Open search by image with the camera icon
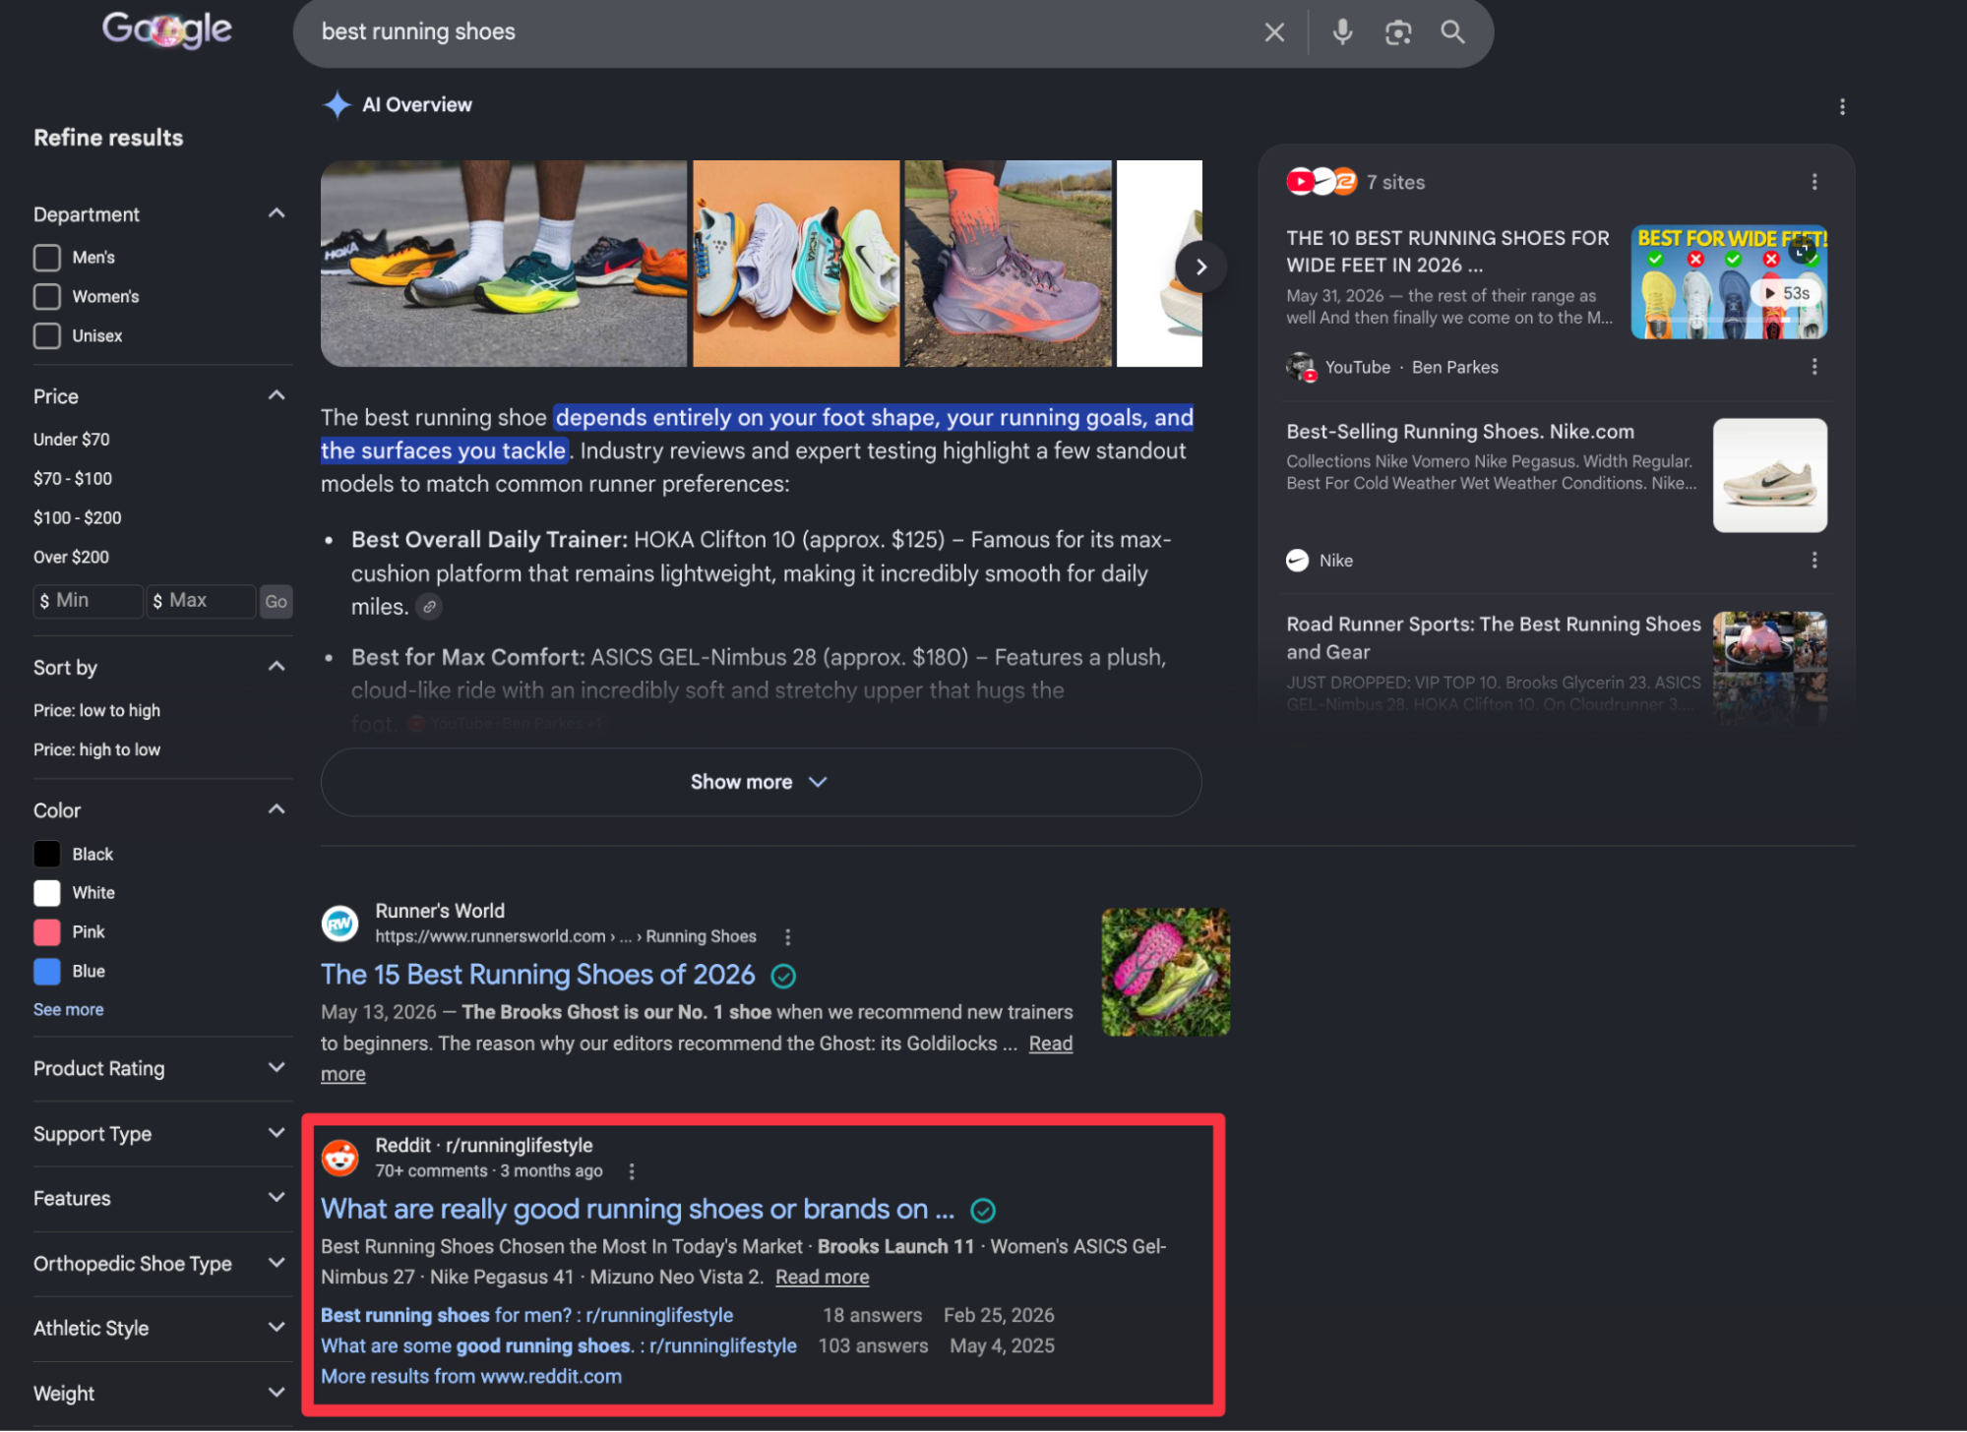This screenshot has width=1967, height=1432. [1398, 32]
